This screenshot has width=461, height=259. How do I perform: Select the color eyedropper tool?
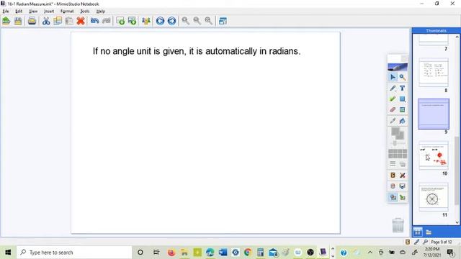pyautogui.click(x=393, y=121)
